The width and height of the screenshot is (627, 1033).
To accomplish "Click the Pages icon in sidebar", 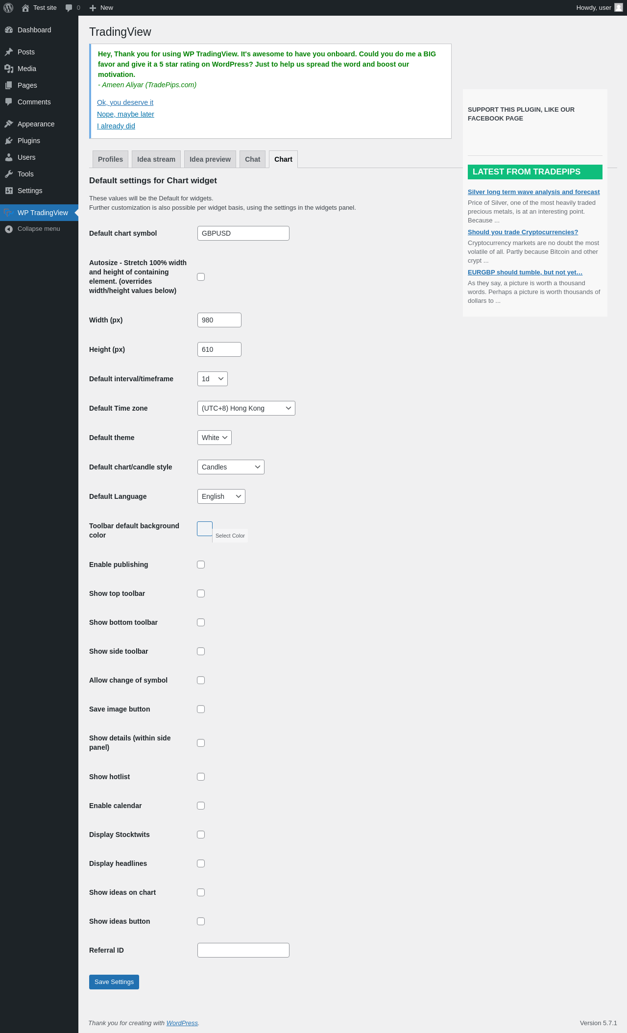I will (9, 85).
